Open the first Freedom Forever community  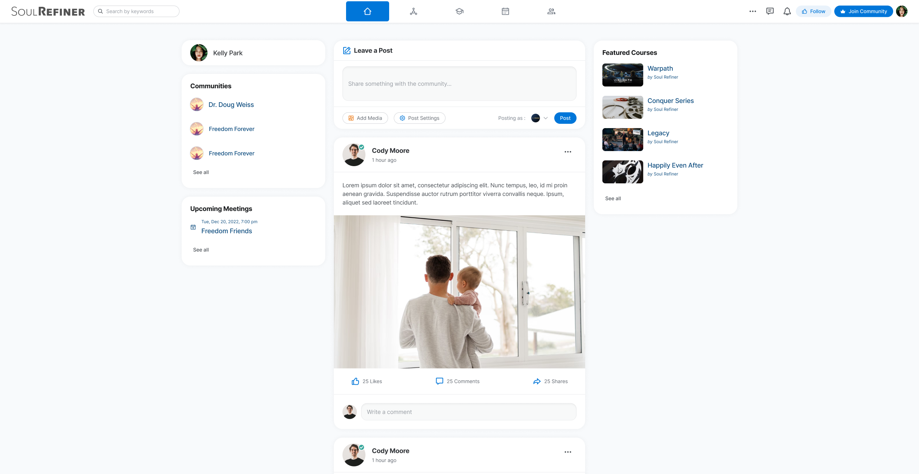coord(232,129)
